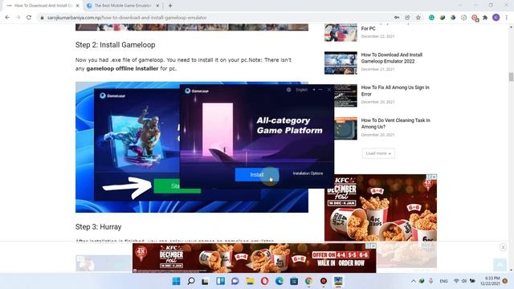Click the Gameloop logo in the installer header
The height and width of the screenshot is (289, 514).
[197, 91]
